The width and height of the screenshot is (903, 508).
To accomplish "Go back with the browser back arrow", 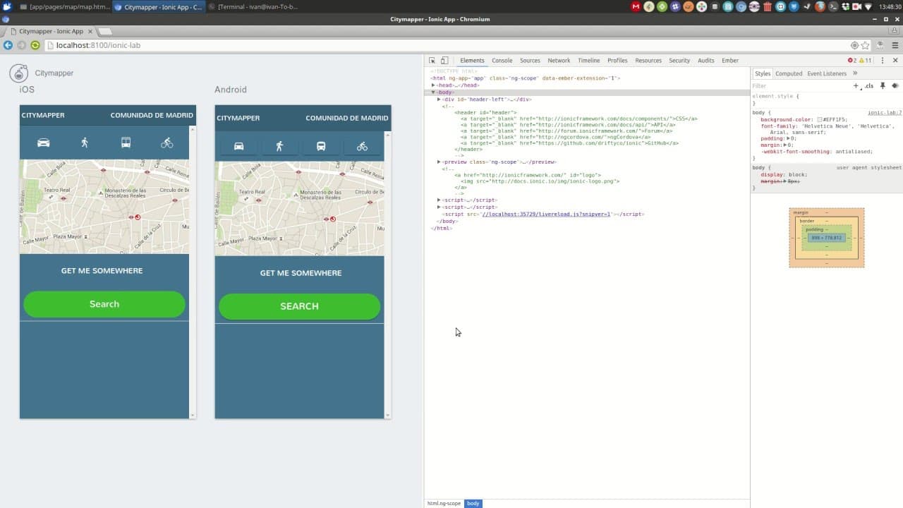I will click(x=8, y=45).
